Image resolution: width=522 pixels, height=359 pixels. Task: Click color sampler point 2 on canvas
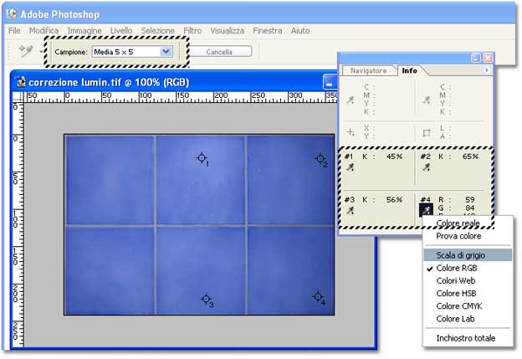319,158
